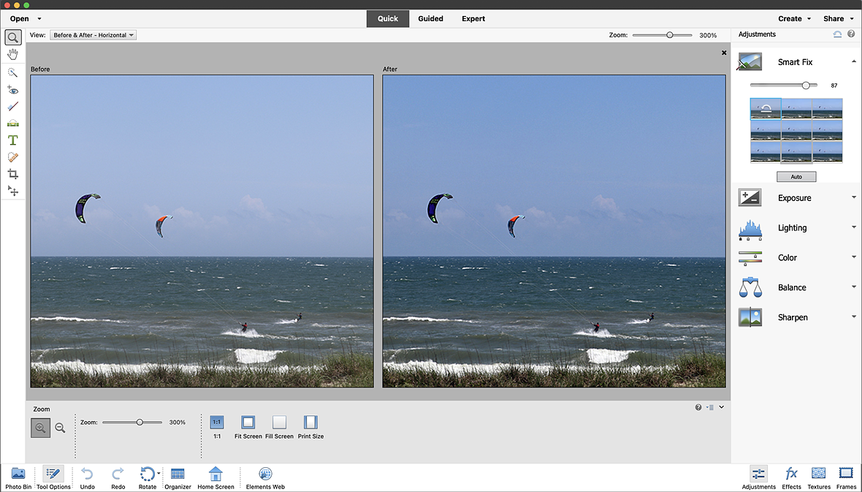Expand the Color section
The height and width of the screenshot is (492, 862).
point(854,257)
